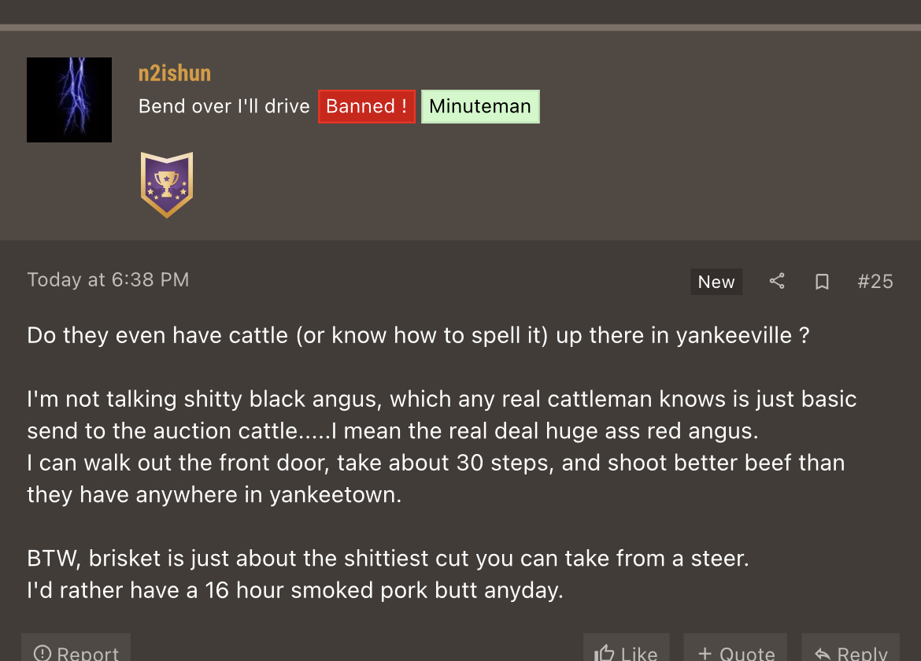Click the user title "Bend over I'll drive"
This screenshot has height=661, width=921.
tap(224, 106)
